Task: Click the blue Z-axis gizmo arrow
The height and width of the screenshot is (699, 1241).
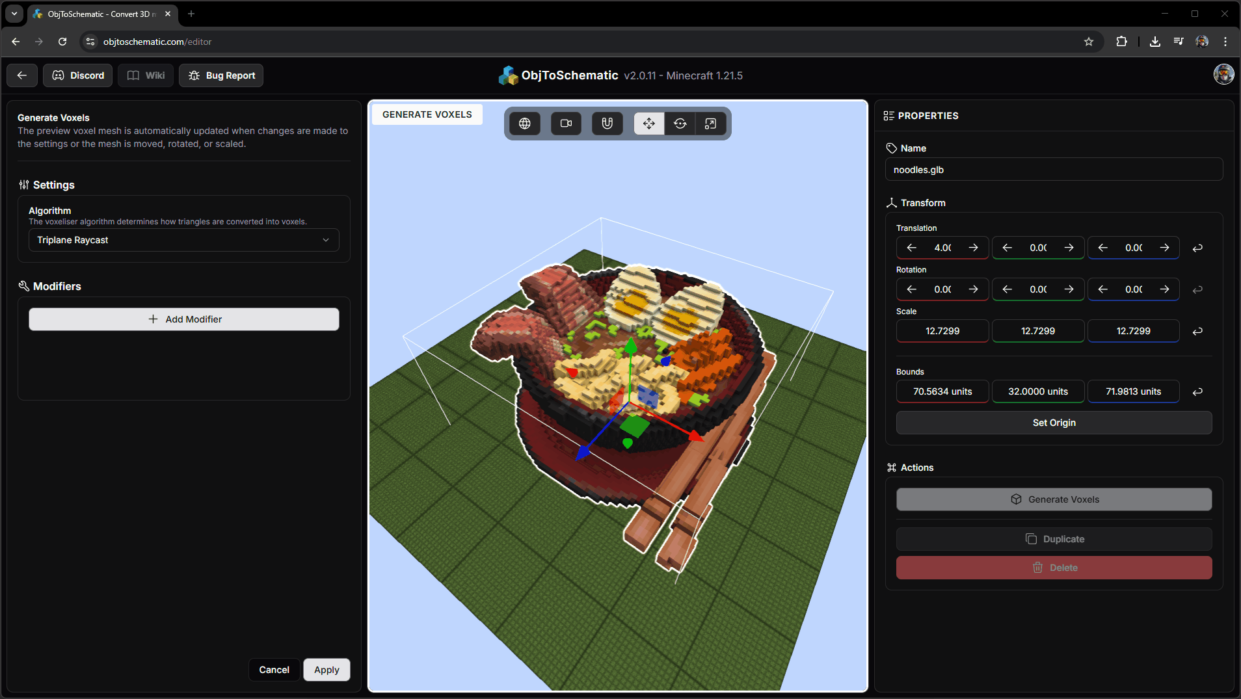Action: tap(583, 452)
